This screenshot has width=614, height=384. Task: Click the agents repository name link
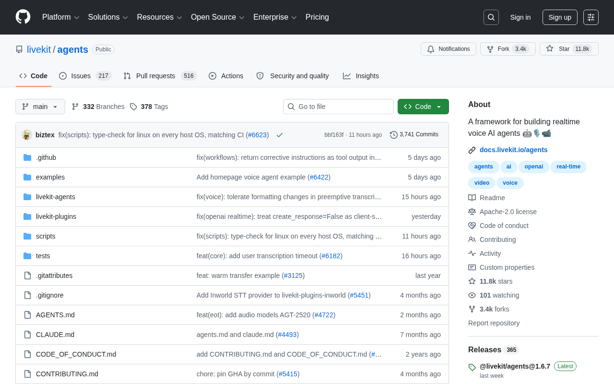tap(73, 49)
